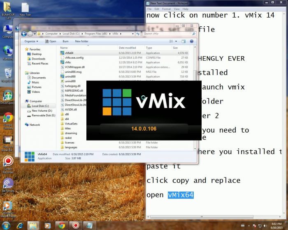Viewport: 288px width, 230px height.
Task: Click the Chrome taskbar icon
Action: point(62,225)
